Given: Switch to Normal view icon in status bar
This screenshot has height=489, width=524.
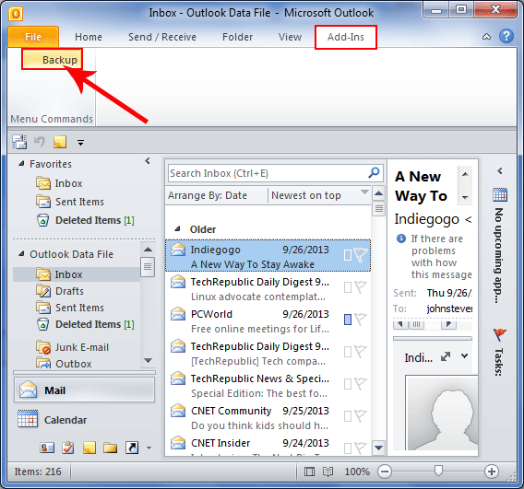Looking at the screenshot, I should pos(309,472).
